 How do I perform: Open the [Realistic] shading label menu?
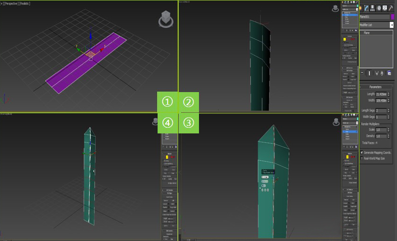[x=24, y=4]
